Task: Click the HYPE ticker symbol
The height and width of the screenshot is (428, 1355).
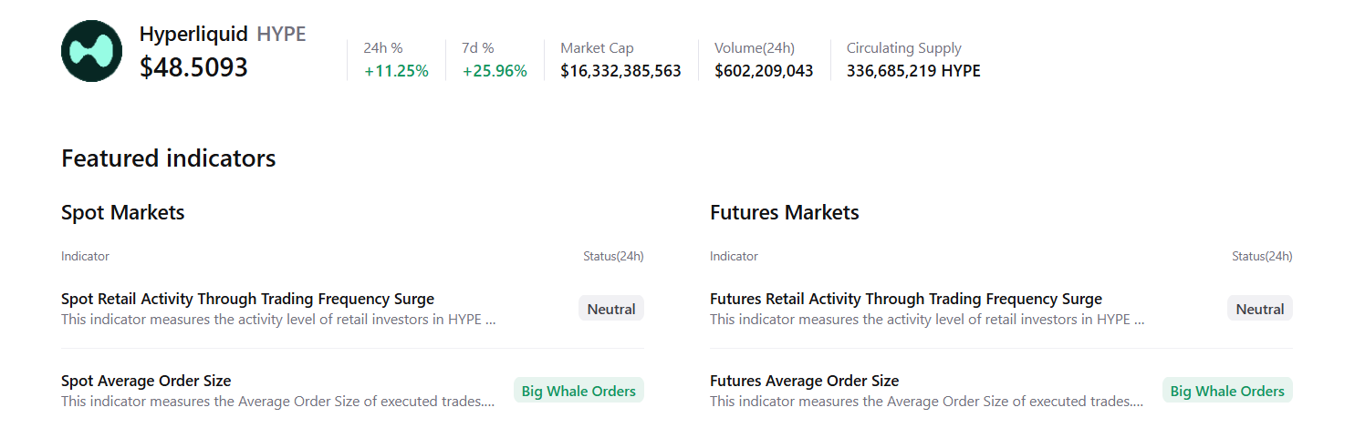Action: [x=281, y=35]
